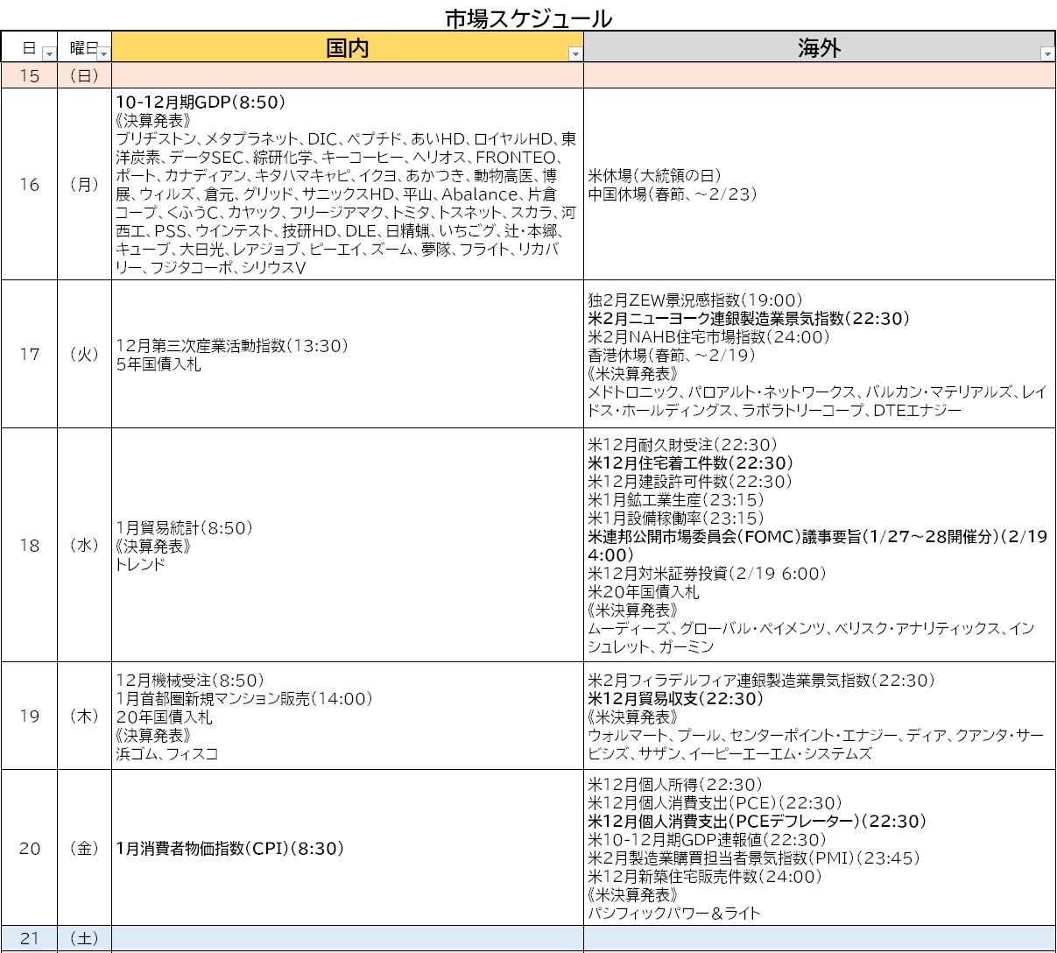Click the (火) weekday cell
The image size is (1057, 953).
click(84, 355)
